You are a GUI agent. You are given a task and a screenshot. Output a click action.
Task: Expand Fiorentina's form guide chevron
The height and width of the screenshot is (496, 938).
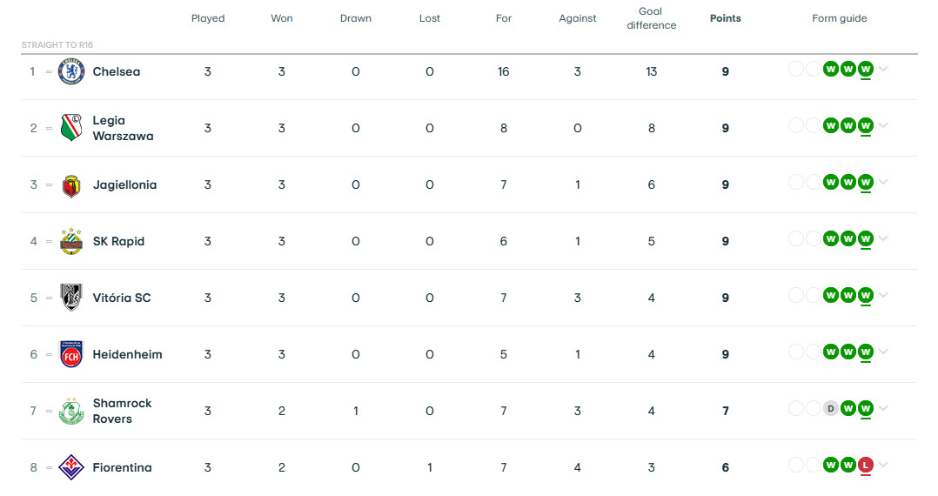pos(883,466)
